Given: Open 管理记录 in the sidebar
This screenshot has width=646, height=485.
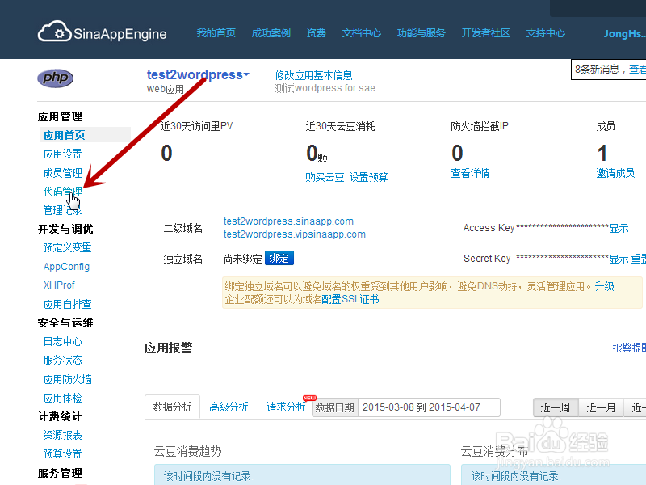Looking at the screenshot, I should pos(63,210).
